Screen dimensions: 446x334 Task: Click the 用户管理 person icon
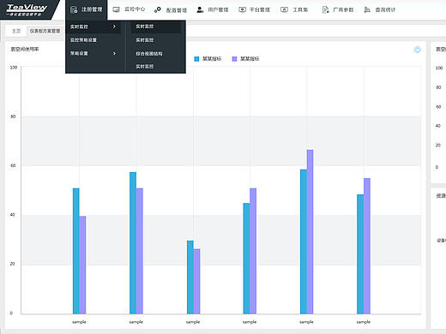(200, 10)
